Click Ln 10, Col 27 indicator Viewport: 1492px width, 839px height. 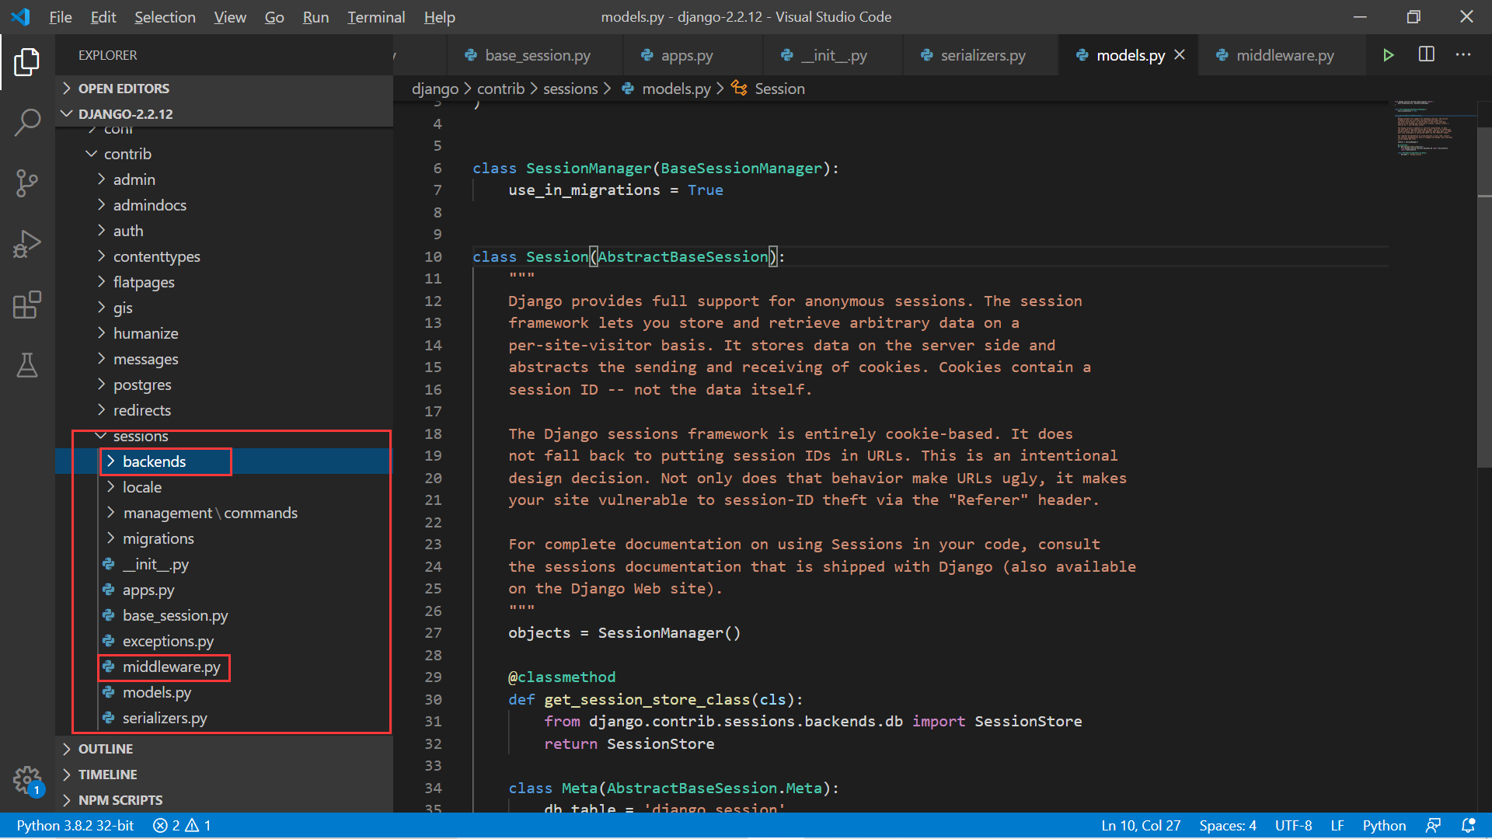pyautogui.click(x=1141, y=825)
